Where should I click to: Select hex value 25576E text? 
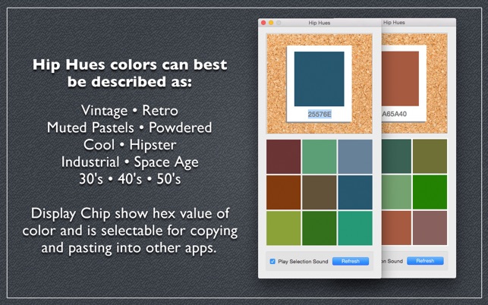(320, 115)
